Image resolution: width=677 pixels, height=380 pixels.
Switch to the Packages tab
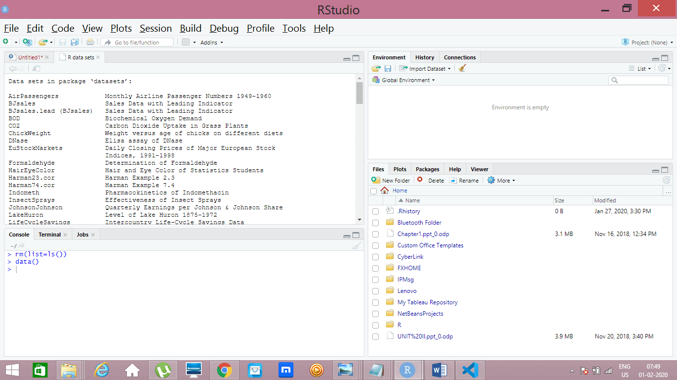point(427,169)
